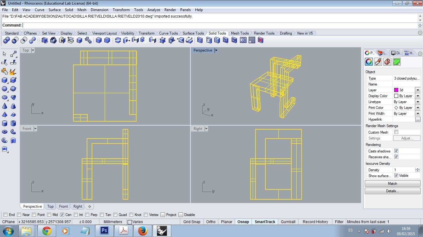Viewport: 423px width, 237px height.
Task: Open the Drafting toolbar tab
Action: pos(286,33)
